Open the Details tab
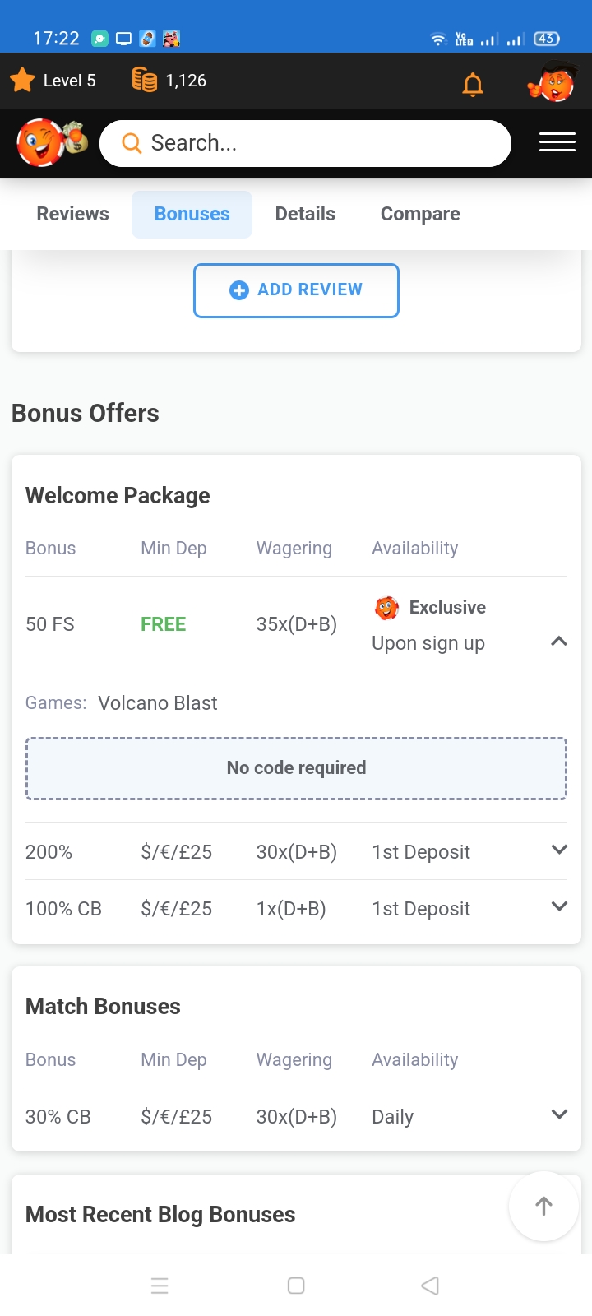The height and width of the screenshot is (1316, 592). click(305, 214)
